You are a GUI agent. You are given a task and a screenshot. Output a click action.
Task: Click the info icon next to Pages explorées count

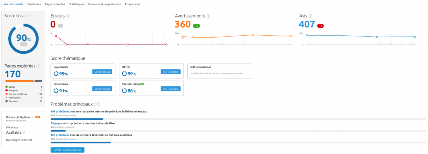[39, 66]
